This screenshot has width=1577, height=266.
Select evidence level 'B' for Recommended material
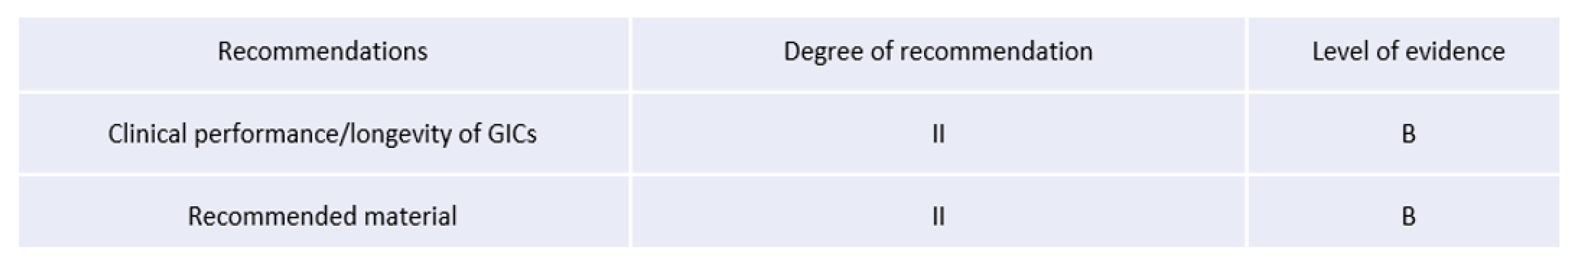[1408, 216]
